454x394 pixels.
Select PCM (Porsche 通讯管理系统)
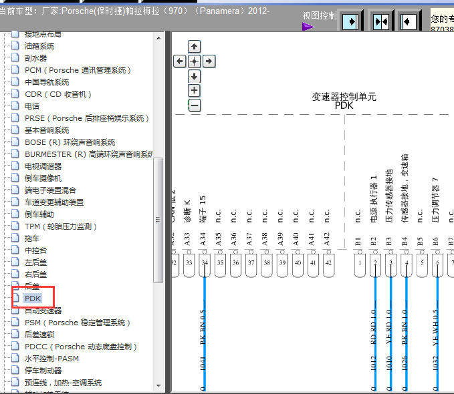[x=78, y=70]
